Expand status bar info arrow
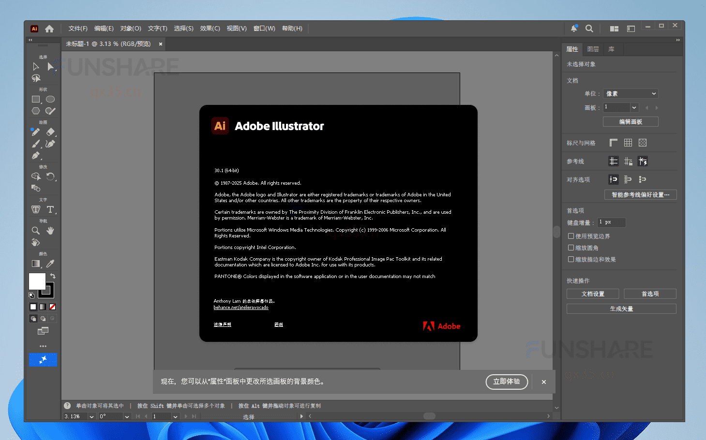The image size is (706, 440). coord(301,416)
